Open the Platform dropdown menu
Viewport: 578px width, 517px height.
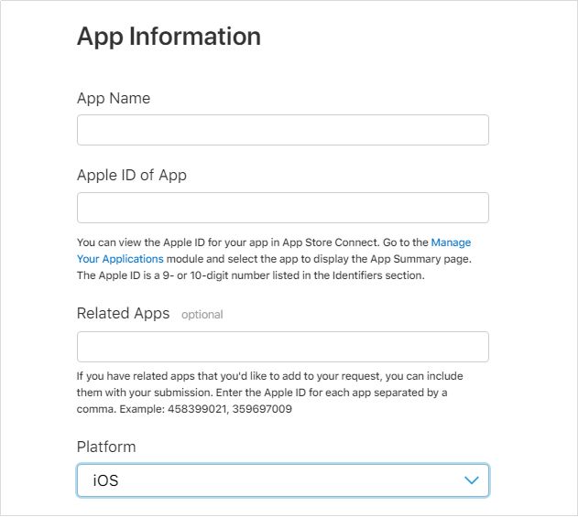pyautogui.click(x=282, y=480)
